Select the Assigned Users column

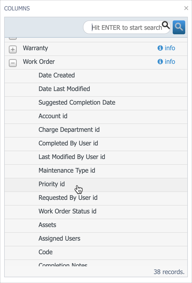(59, 239)
